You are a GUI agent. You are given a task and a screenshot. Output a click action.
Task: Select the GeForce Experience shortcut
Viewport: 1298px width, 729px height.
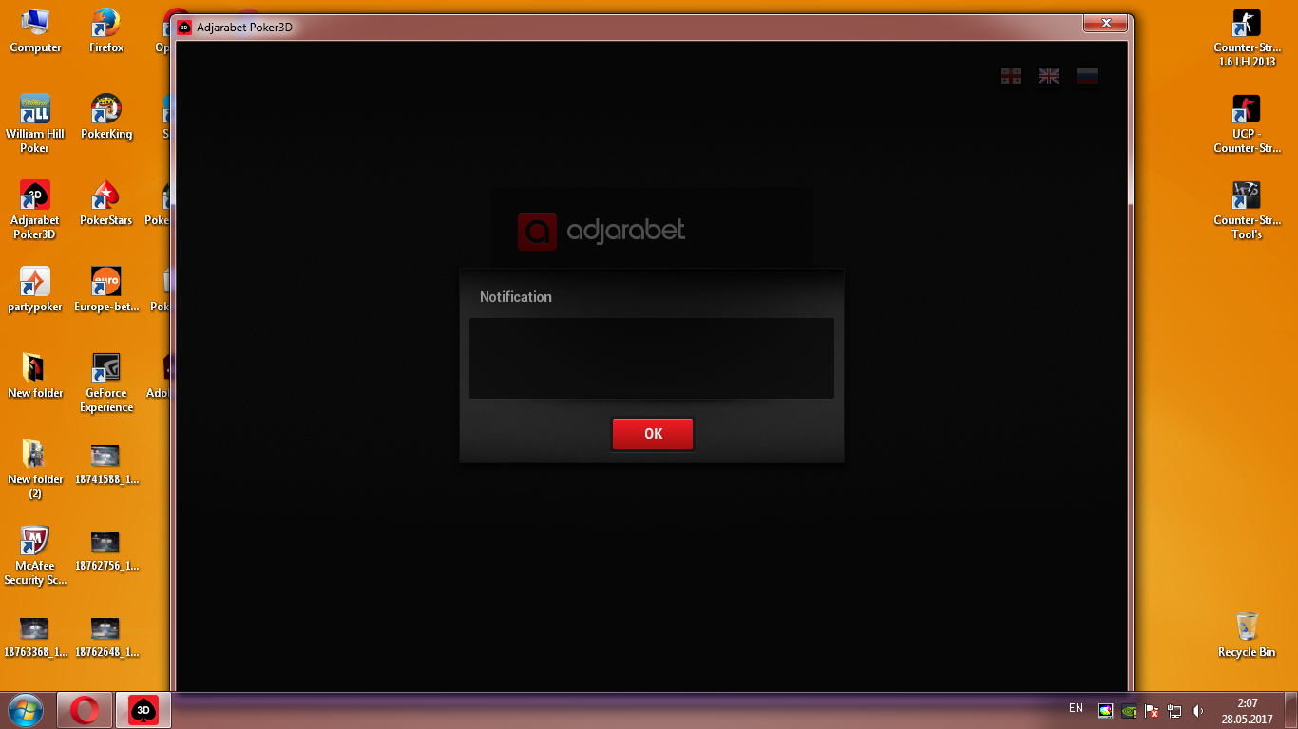click(x=106, y=383)
